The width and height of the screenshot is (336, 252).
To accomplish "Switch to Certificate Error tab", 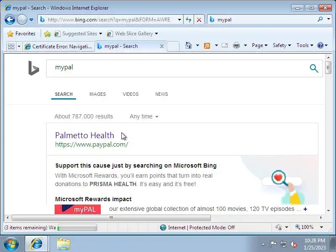I will pyautogui.click(x=59, y=46).
